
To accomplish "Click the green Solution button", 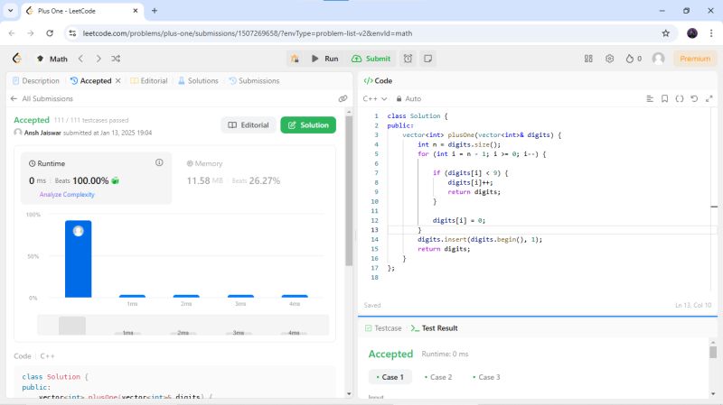I will pyautogui.click(x=308, y=125).
